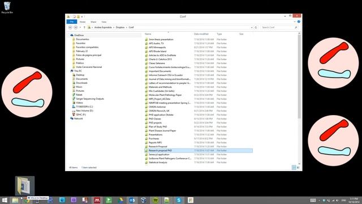362x204 pixels.
Task: Open the Home ribbon tab
Action: [83, 22]
